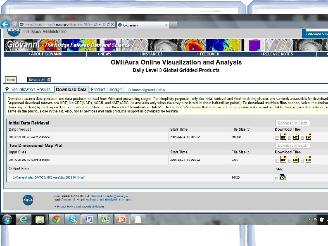
Task: Open the FEEDBACK menu item
Action: pos(208,54)
